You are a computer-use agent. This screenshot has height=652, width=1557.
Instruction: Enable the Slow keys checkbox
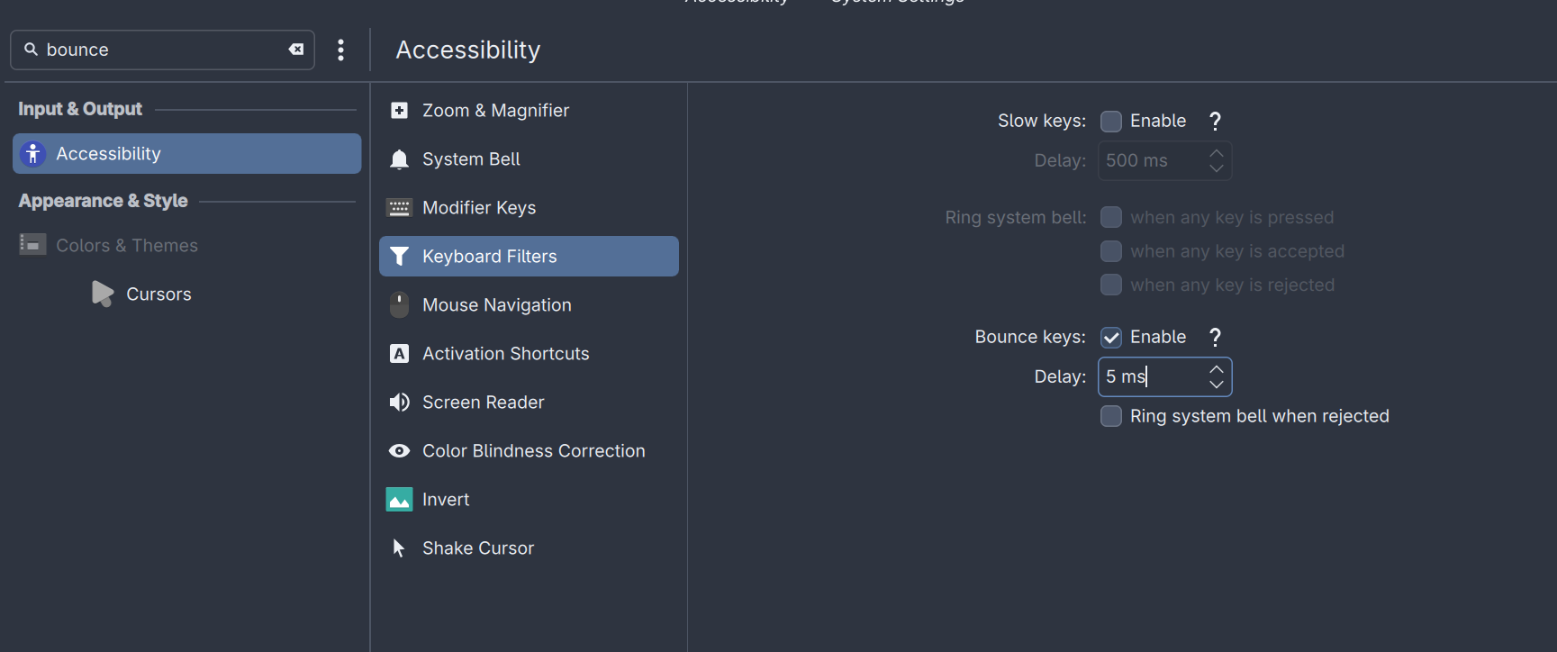tap(1111, 122)
